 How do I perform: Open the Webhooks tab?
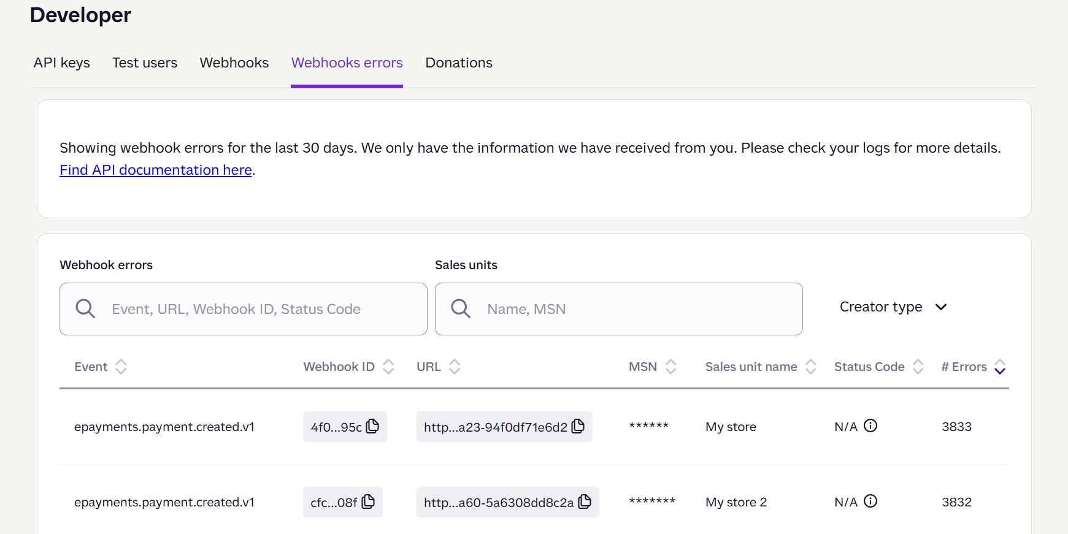(234, 63)
